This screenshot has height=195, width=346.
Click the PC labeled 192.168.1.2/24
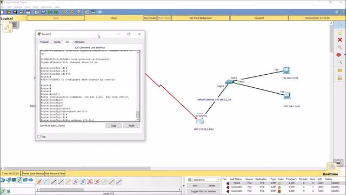pos(287,70)
